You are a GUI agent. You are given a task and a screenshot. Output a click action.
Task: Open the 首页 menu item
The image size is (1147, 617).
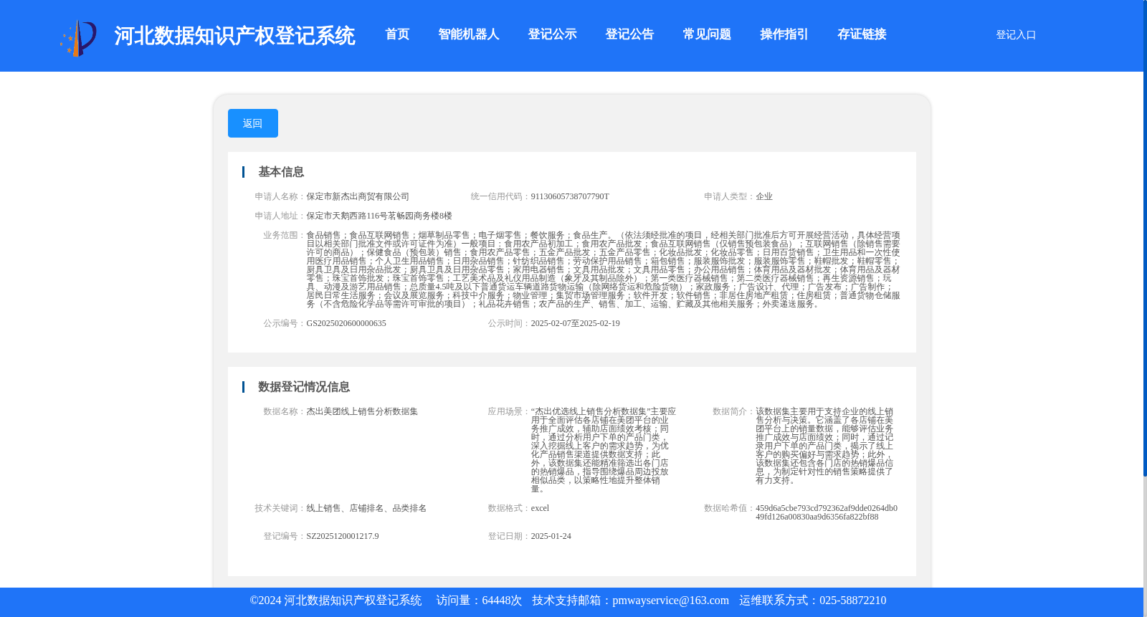(397, 34)
